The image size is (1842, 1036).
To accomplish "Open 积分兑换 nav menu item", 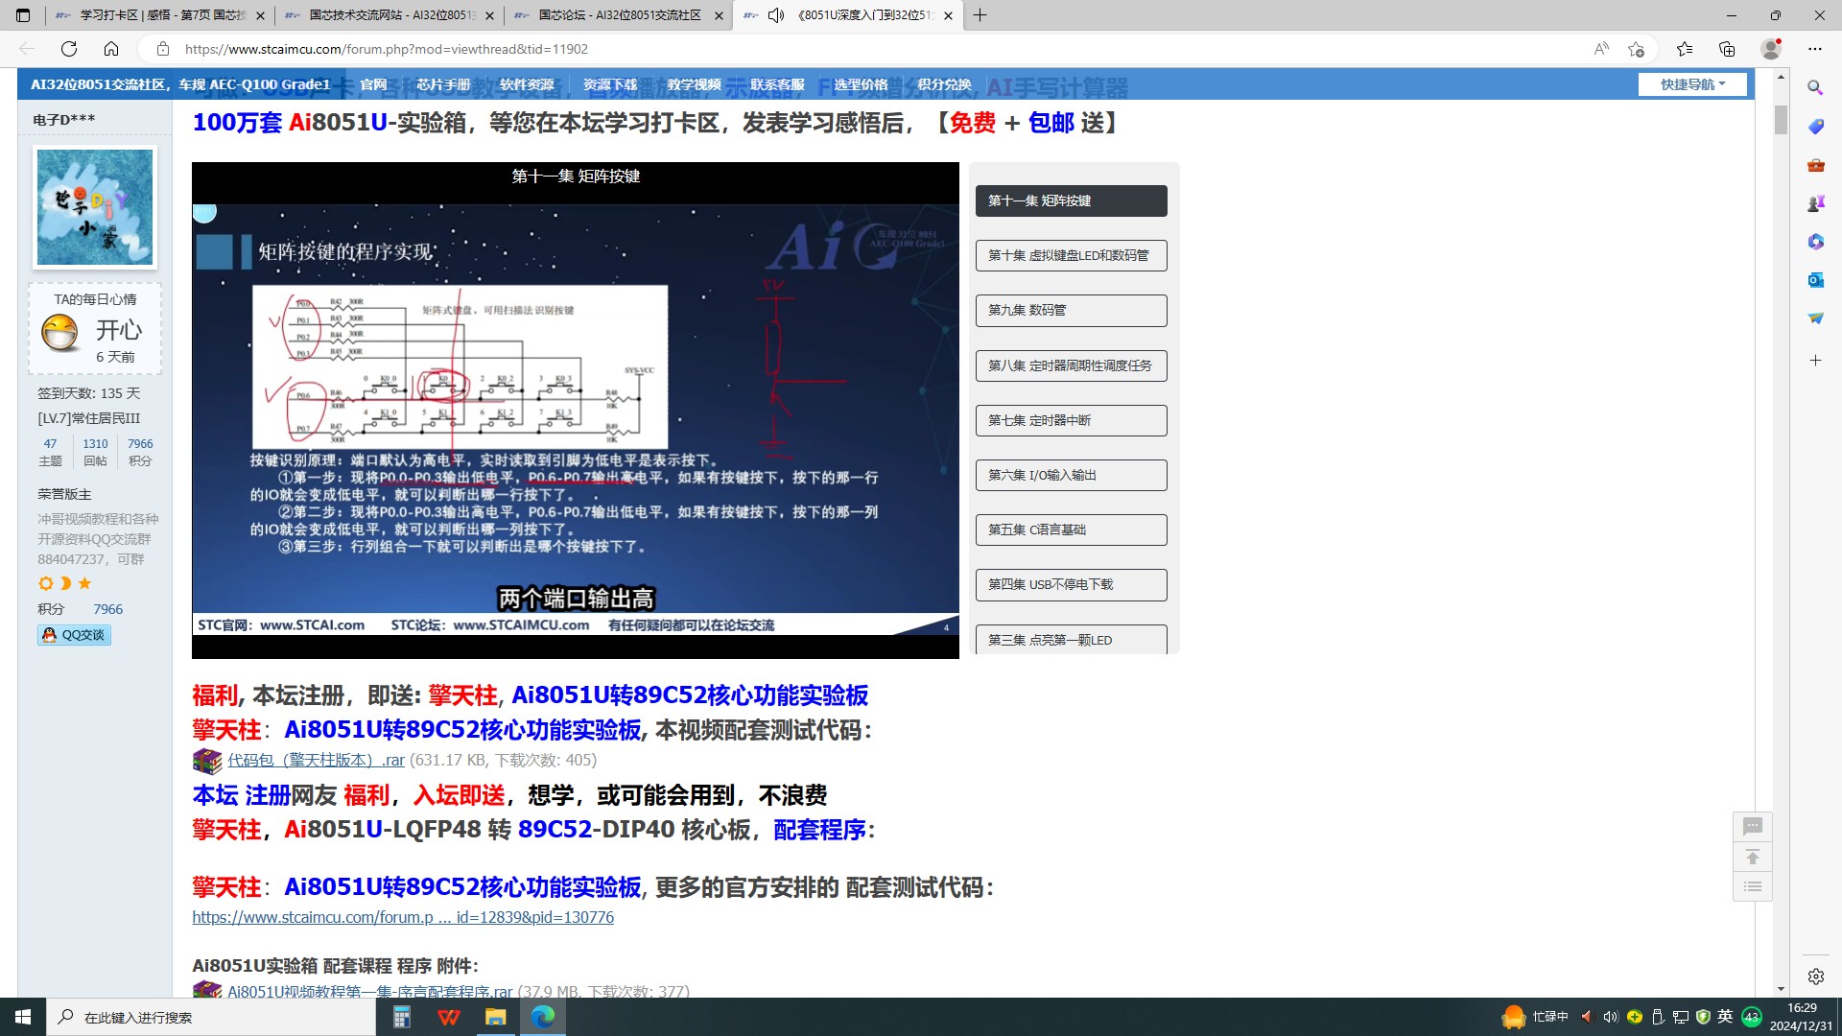I will point(944,84).
